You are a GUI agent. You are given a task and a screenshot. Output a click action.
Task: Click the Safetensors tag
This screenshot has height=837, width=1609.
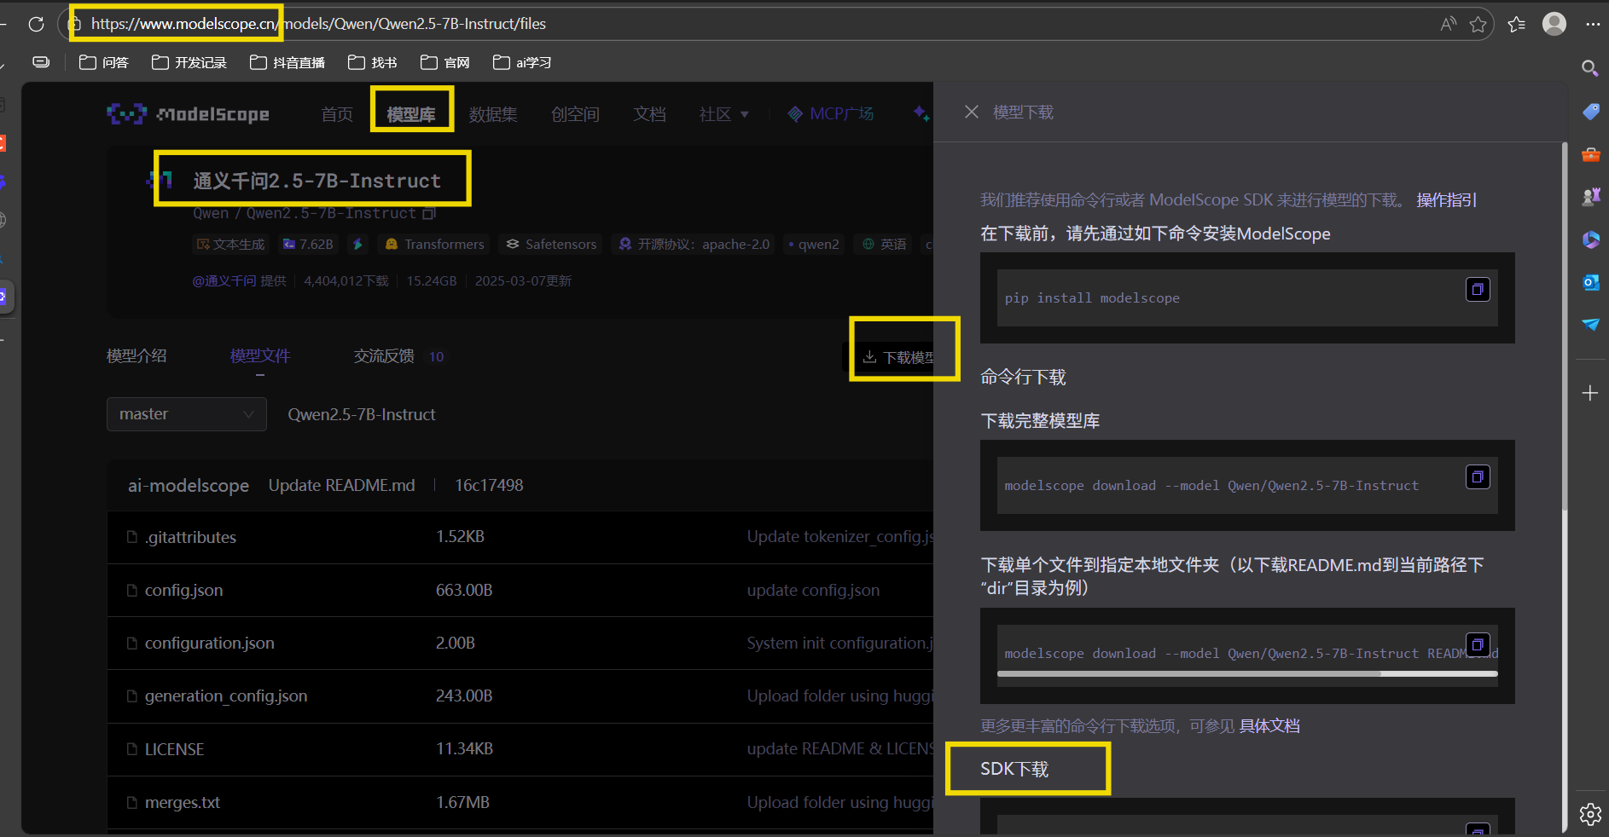click(x=550, y=245)
